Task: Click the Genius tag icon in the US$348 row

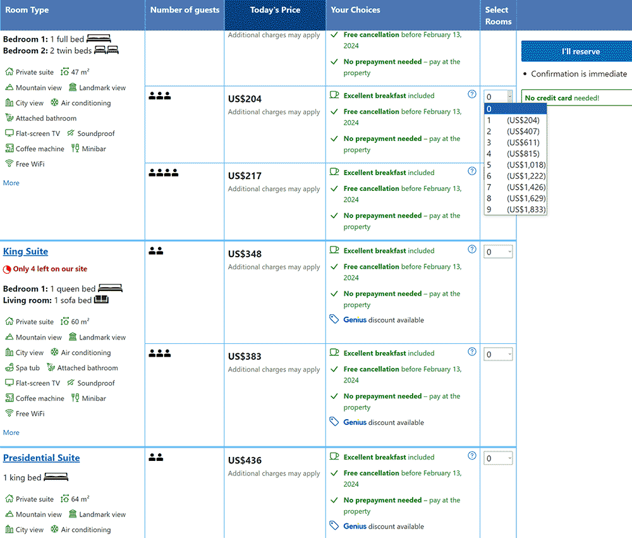Action: point(334,319)
